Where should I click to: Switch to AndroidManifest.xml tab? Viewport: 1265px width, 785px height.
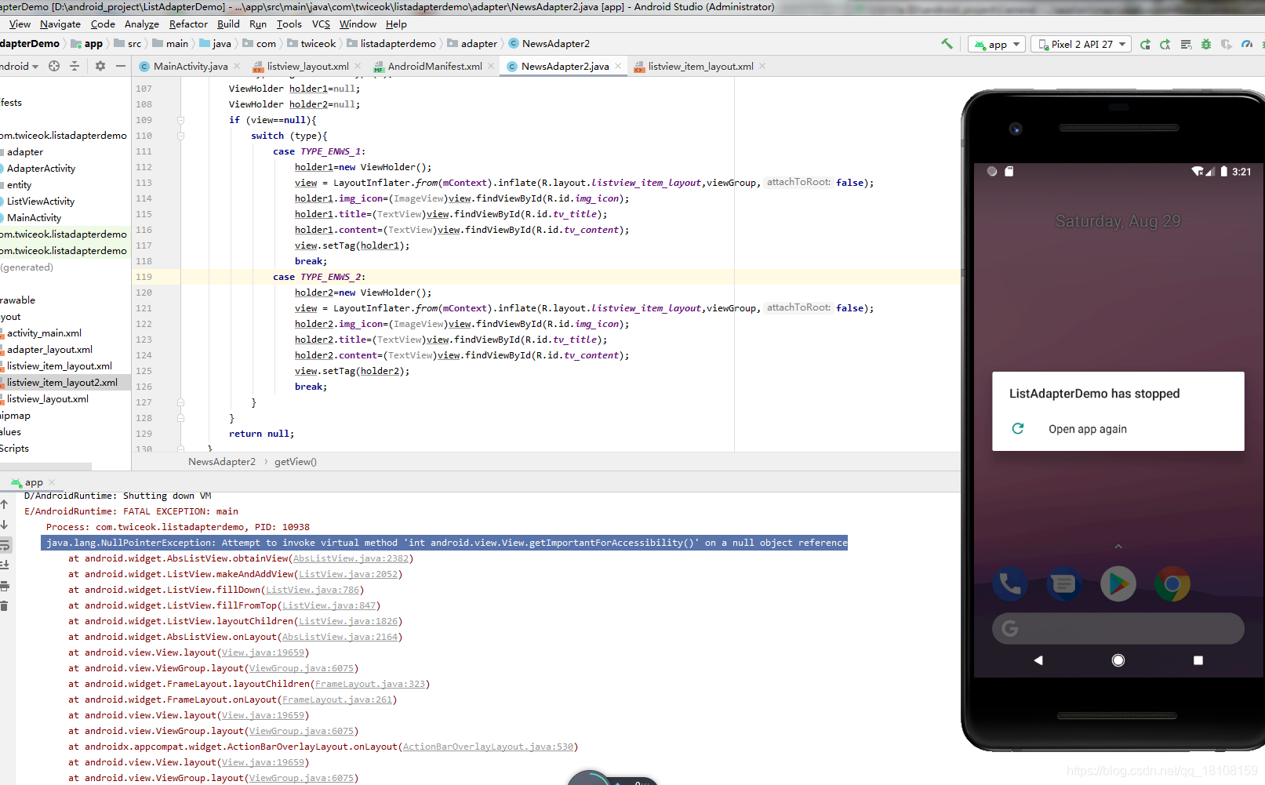pyautogui.click(x=434, y=66)
